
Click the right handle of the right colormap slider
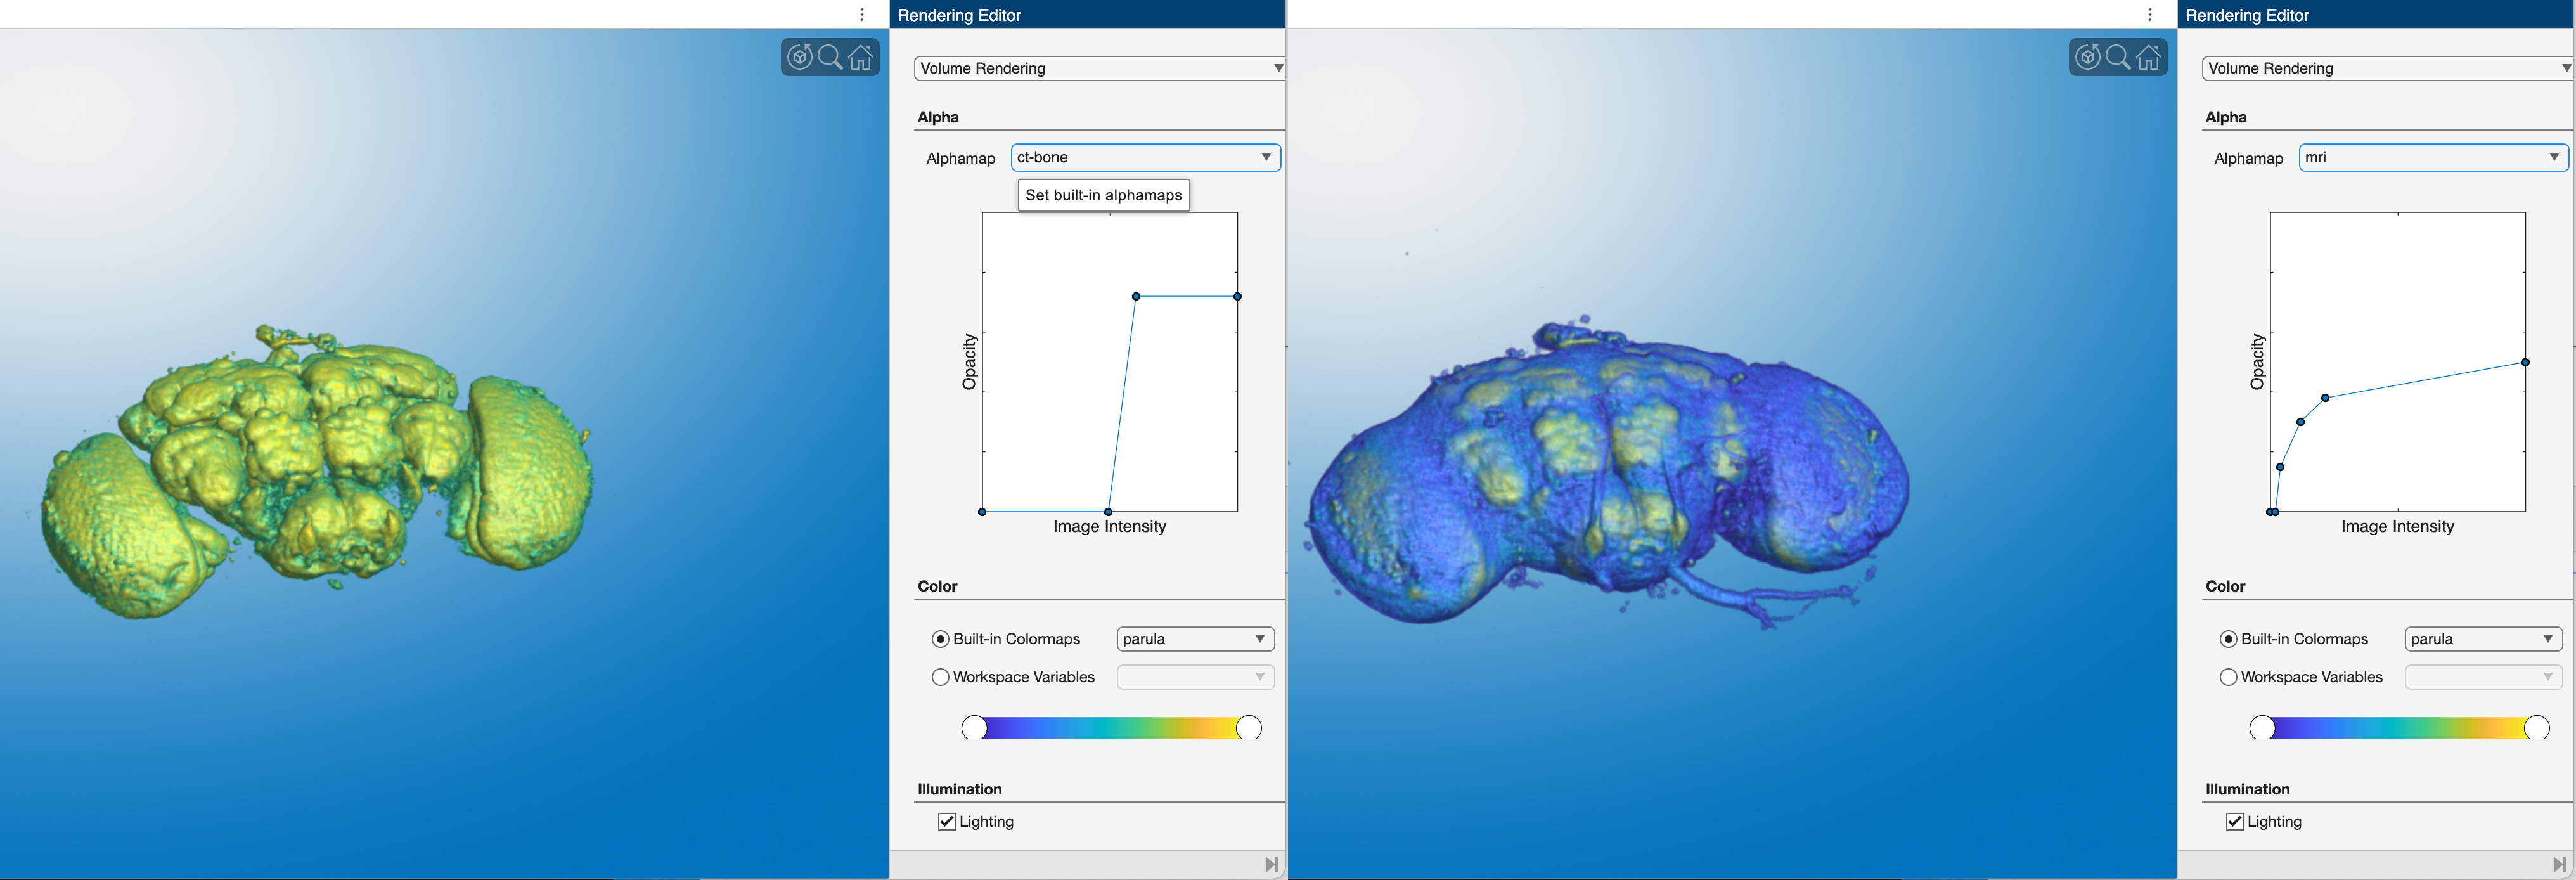click(2537, 728)
